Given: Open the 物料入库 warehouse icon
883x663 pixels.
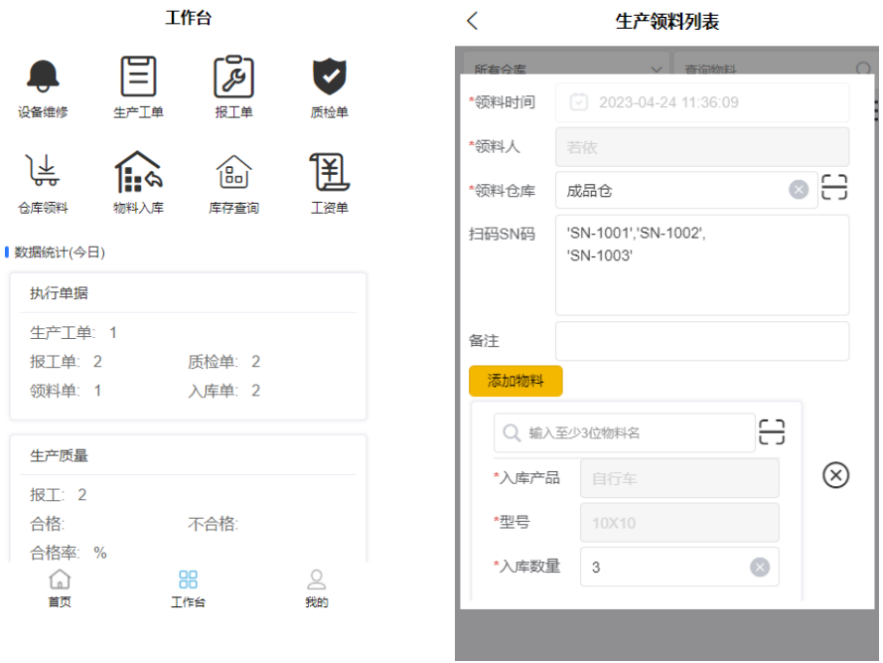Looking at the screenshot, I should (138, 173).
